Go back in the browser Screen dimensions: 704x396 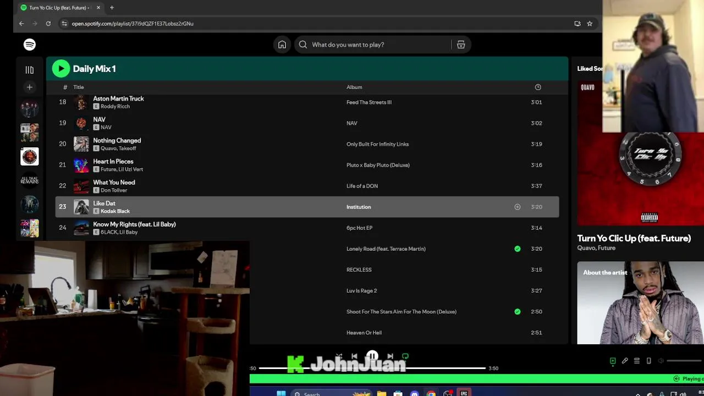pos(21,24)
